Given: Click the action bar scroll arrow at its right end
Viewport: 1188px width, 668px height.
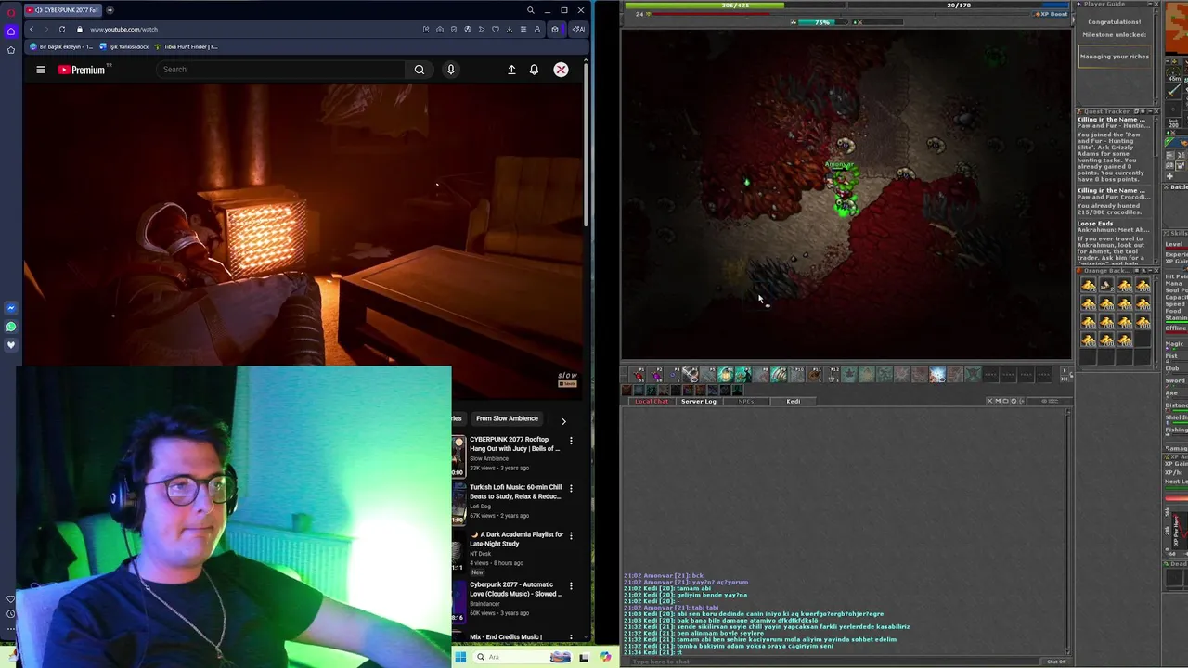Looking at the screenshot, I should (x=1065, y=369).
